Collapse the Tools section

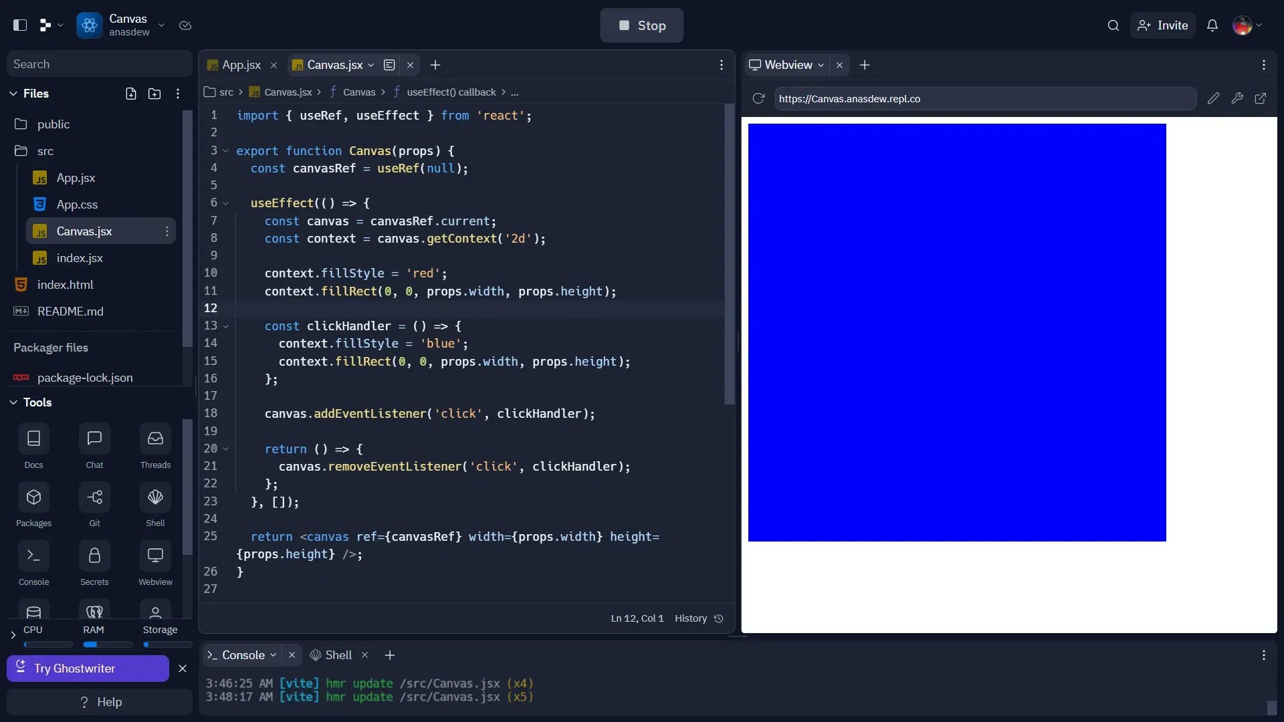[13, 402]
